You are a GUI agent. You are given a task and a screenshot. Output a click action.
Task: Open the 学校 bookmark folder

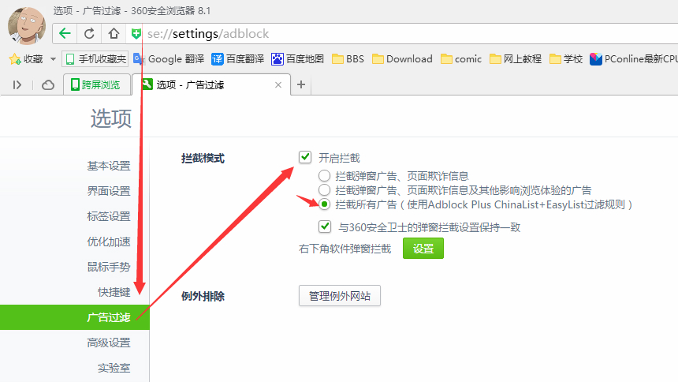566,59
